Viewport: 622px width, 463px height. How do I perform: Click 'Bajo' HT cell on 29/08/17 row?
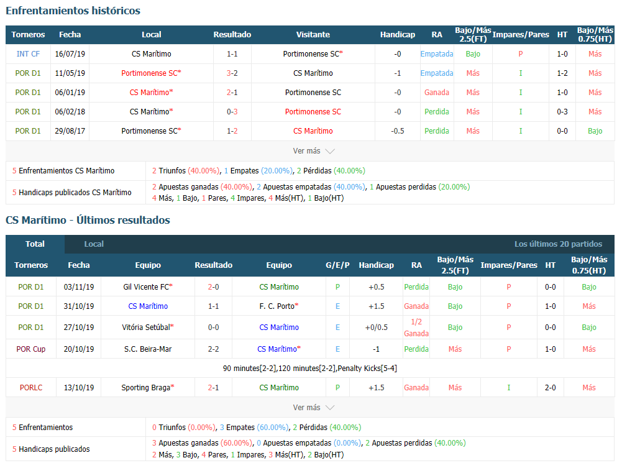click(x=595, y=131)
